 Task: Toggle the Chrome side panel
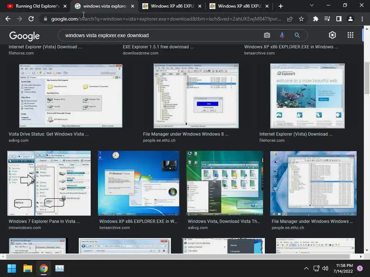(x=339, y=19)
